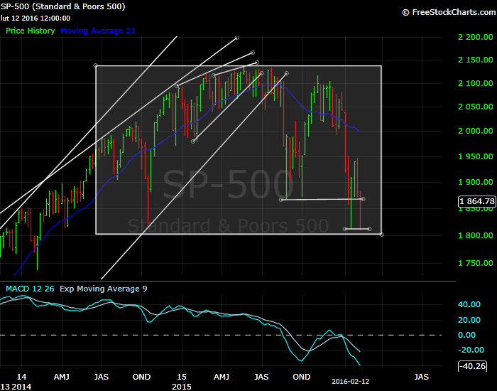Click the 2 050.00 price axis label
Viewport: 497px width, 391px height.
coord(476,107)
